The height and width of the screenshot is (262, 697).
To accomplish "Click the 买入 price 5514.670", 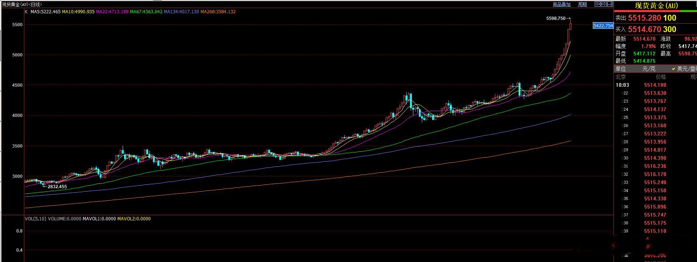I will [645, 30].
